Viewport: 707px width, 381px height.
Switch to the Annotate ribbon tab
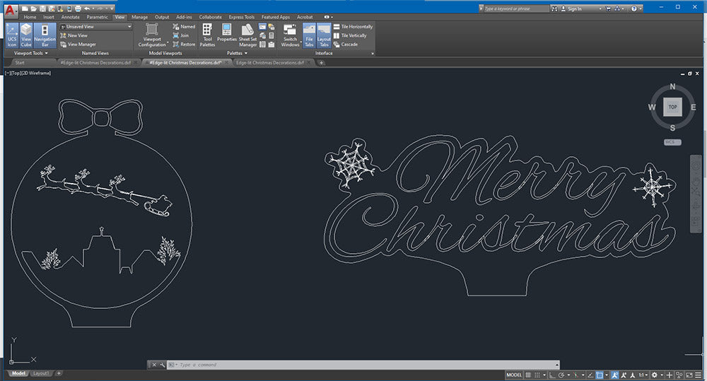coord(70,17)
